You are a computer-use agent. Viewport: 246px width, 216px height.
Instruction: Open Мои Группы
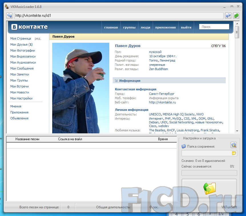pyautogui.click(x=19, y=80)
